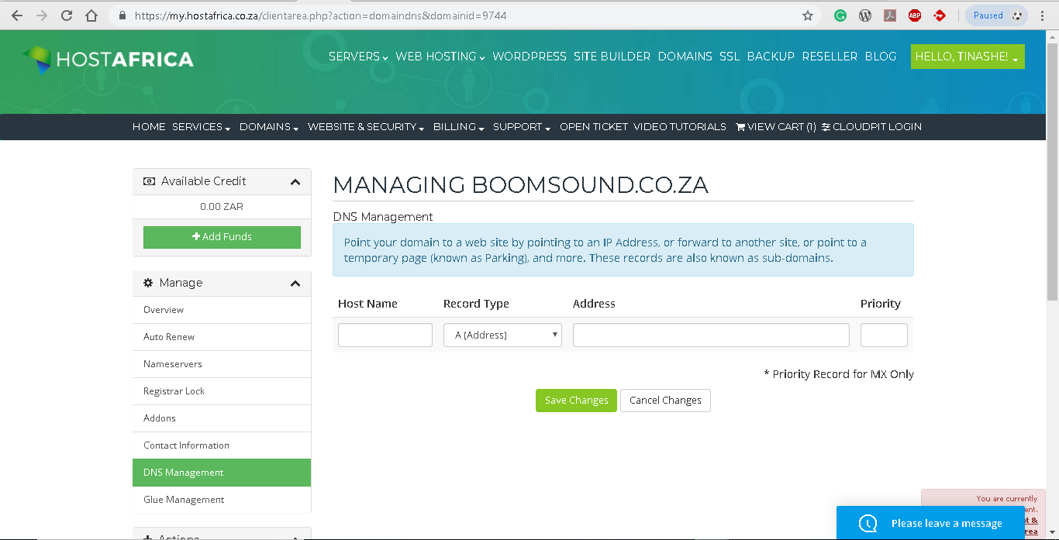Image resolution: width=1059 pixels, height=540 pixels.
Task: Open the Hello, Tinashe account dropdown
Action: (968, 57)
